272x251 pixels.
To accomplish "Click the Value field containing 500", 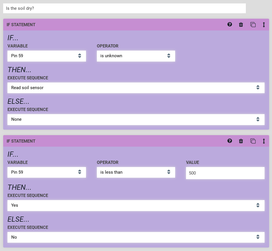I will (x=225, y=173).
